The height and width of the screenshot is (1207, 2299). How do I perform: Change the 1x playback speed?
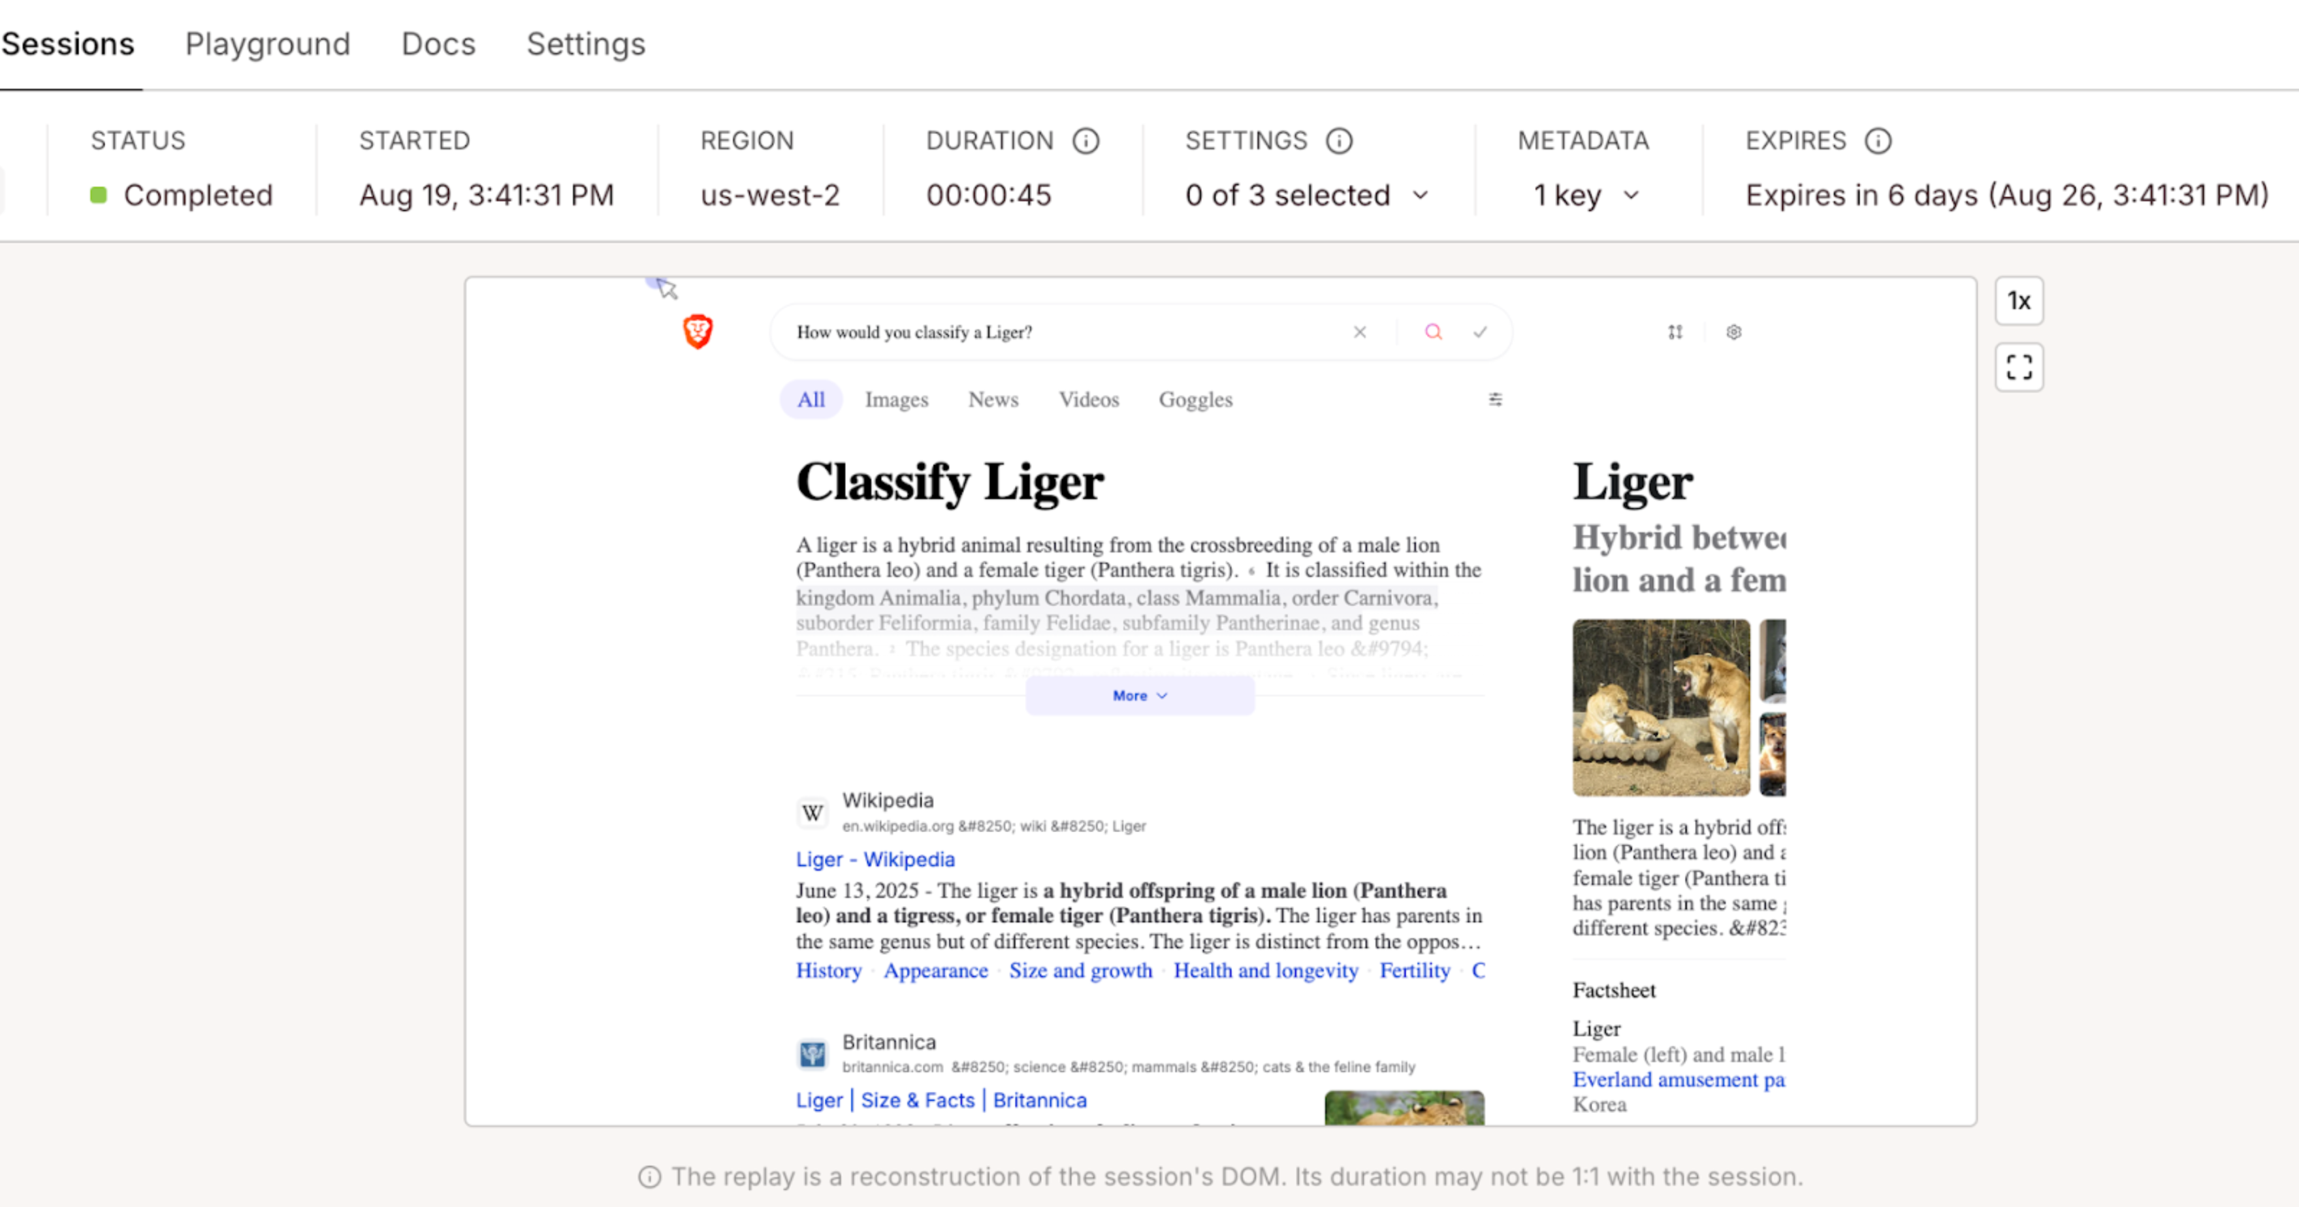[2019, 301]
